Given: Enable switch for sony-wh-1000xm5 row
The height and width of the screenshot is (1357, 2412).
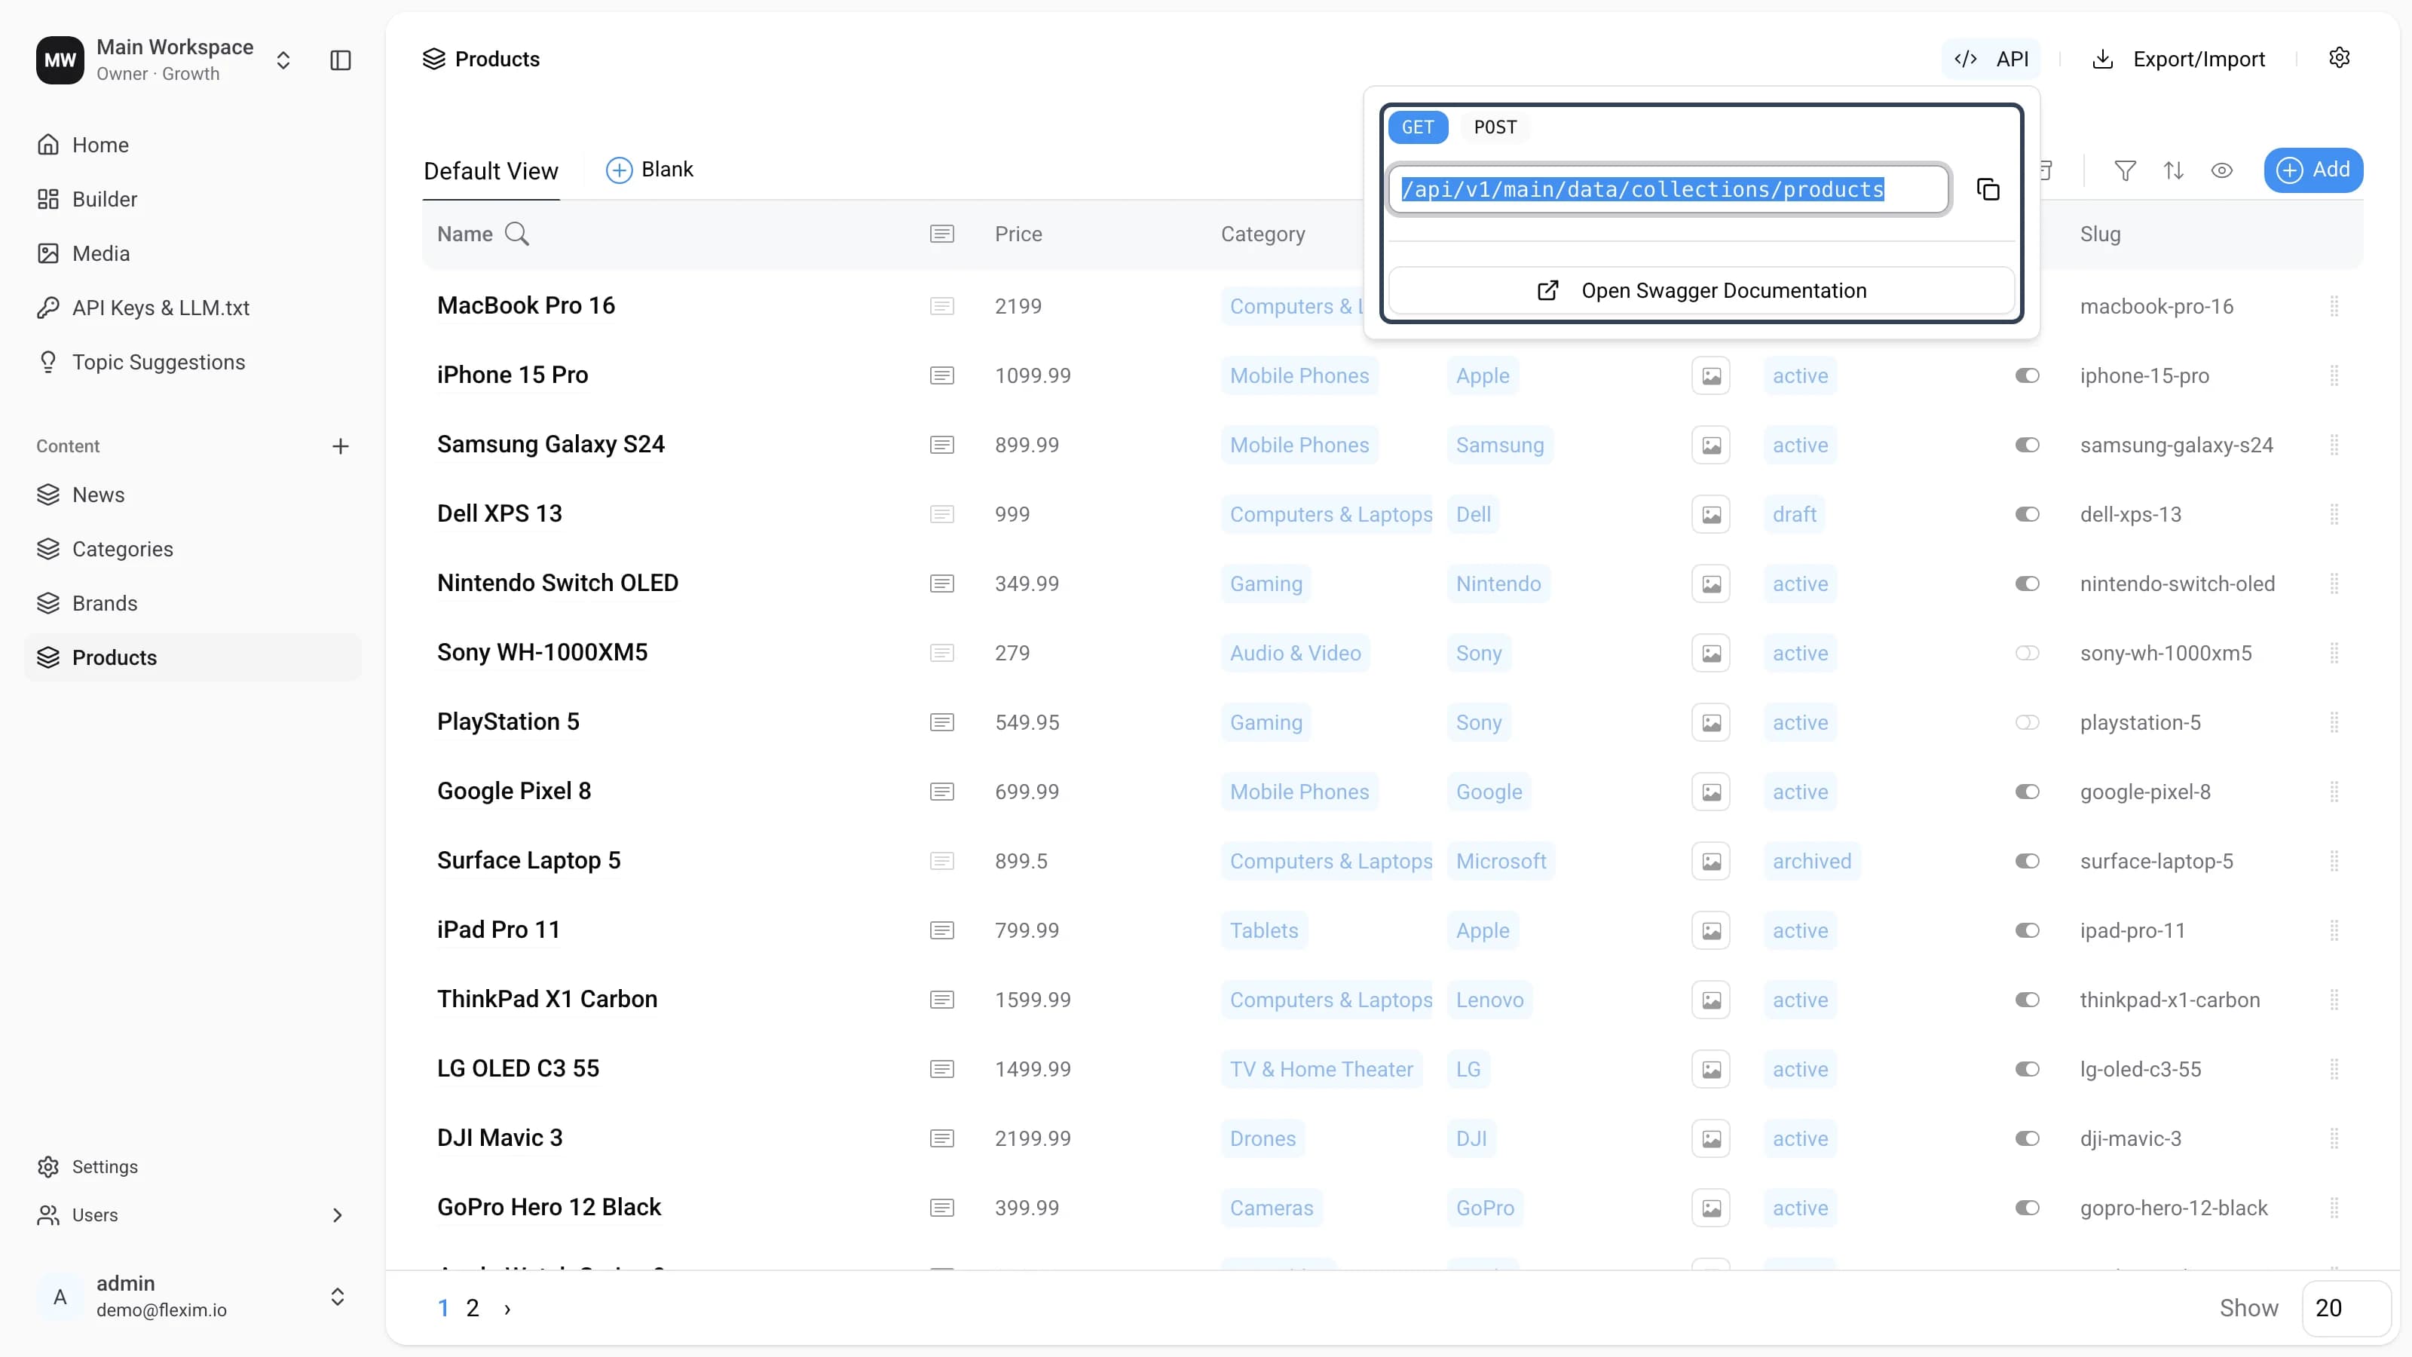Looking at the screenshot, I should [x=2027, y=653].
